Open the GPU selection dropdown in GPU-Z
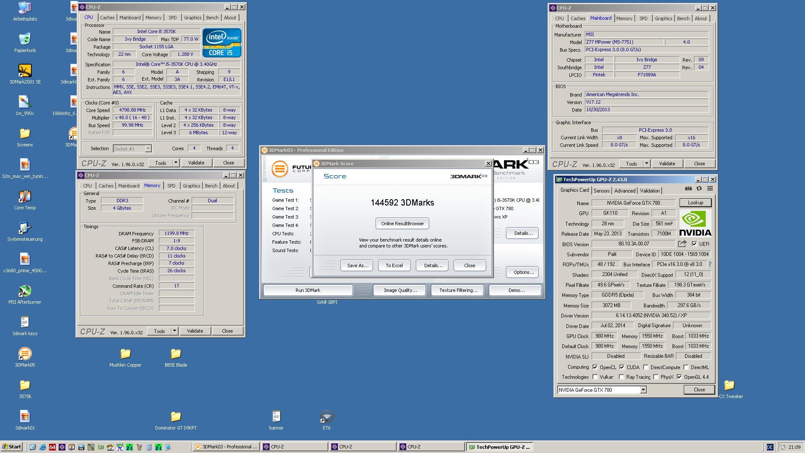Screen dimensions: 805x453 tap(643, 390)
